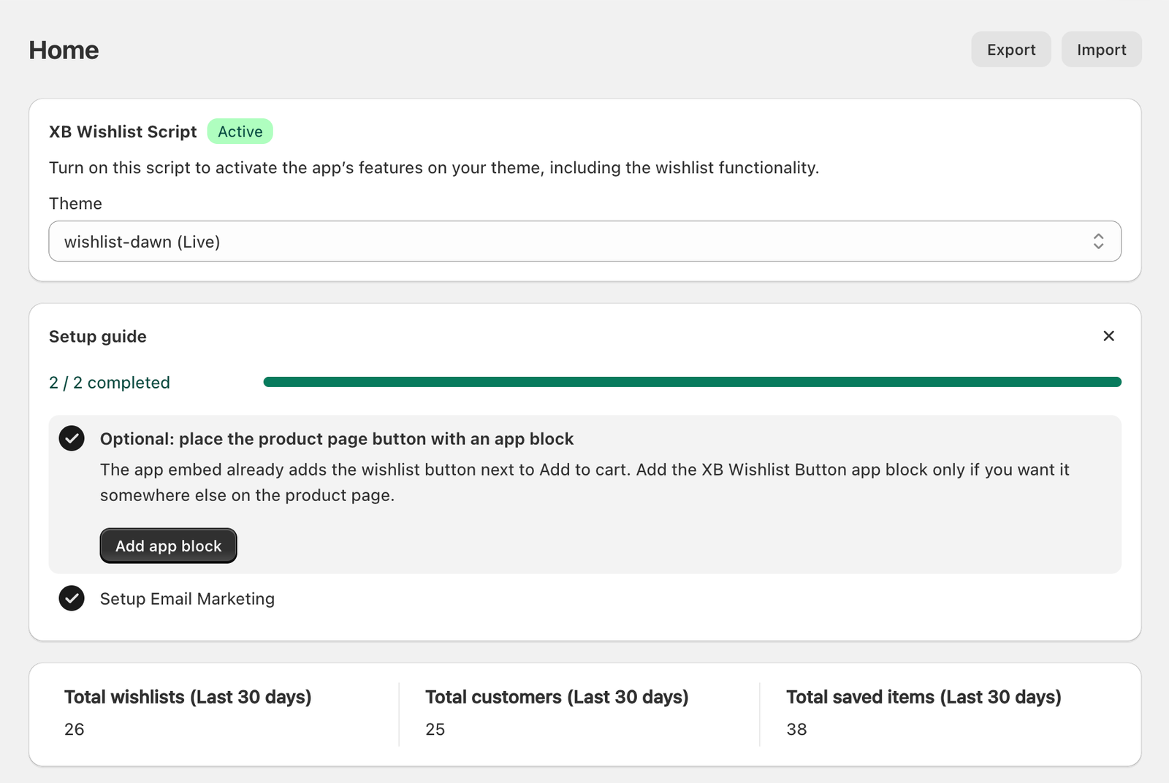Click the Total wishlists (Last 30 days) label
Image resolution: width=1169 pixels, height=783 pixels.
[x=188, y=697]
